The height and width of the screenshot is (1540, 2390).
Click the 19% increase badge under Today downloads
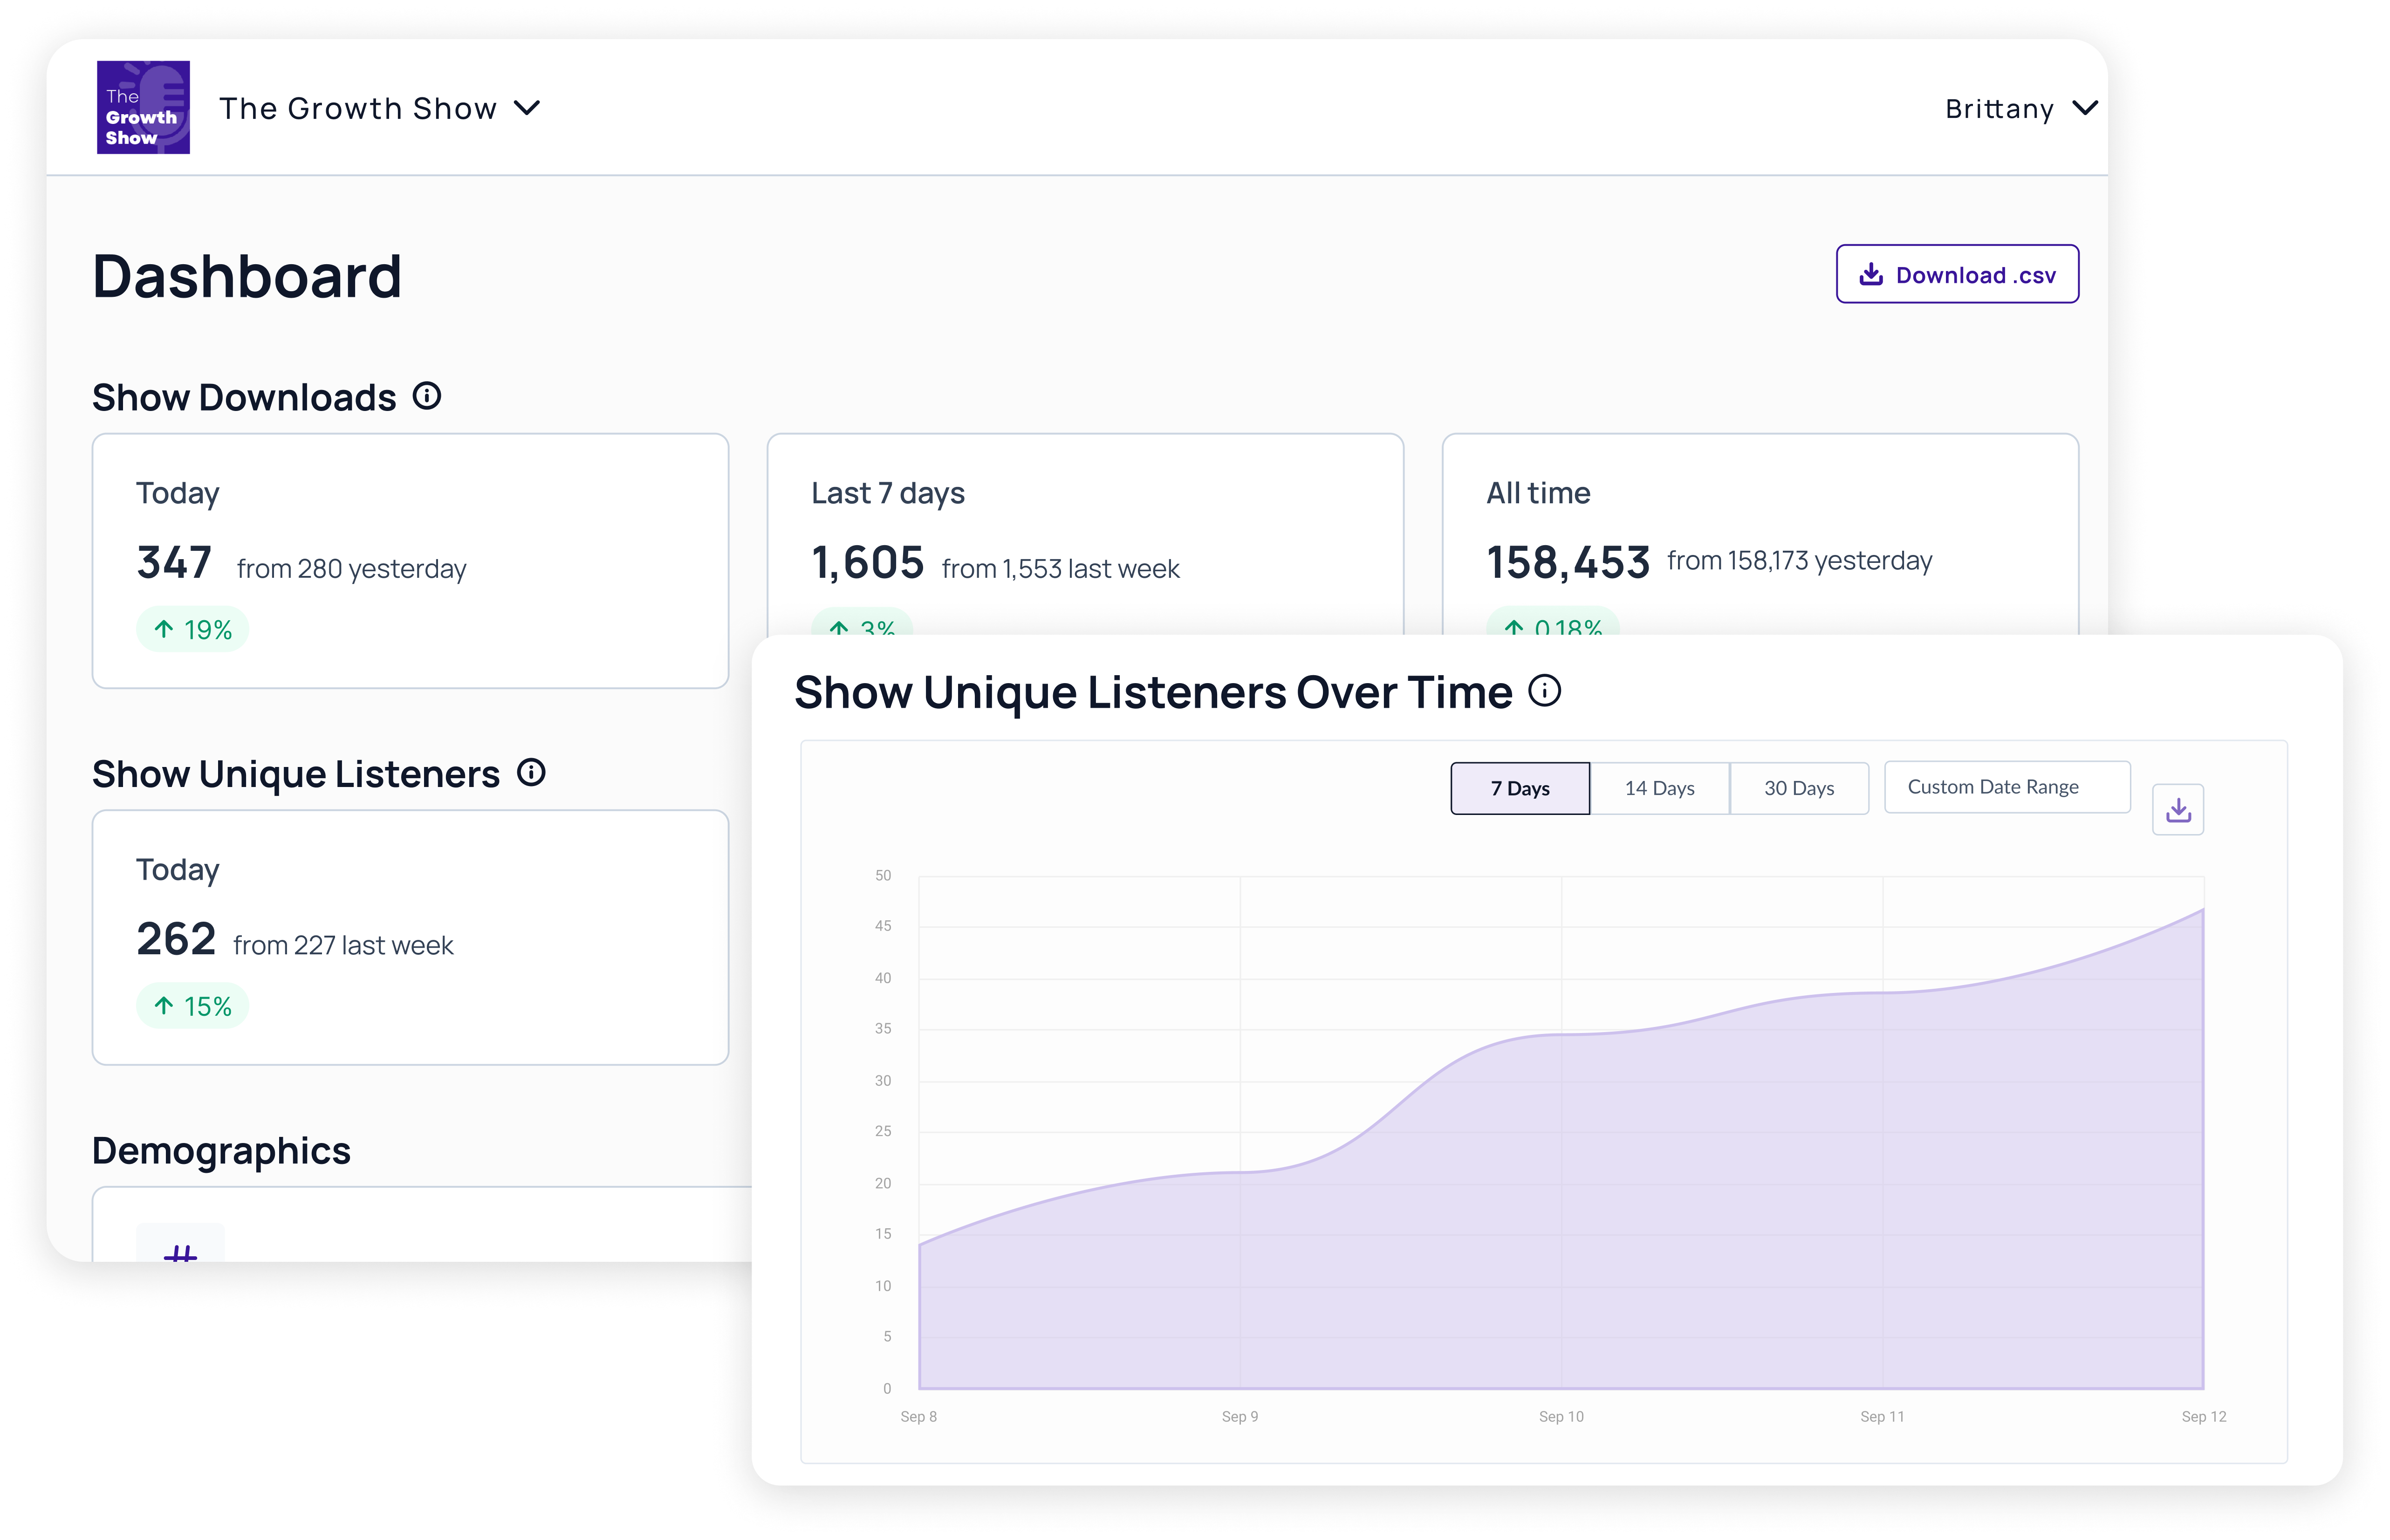click(192, 629)
